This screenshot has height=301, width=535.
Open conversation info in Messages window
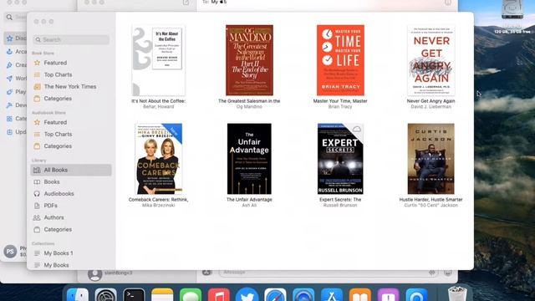coord(448,3)
